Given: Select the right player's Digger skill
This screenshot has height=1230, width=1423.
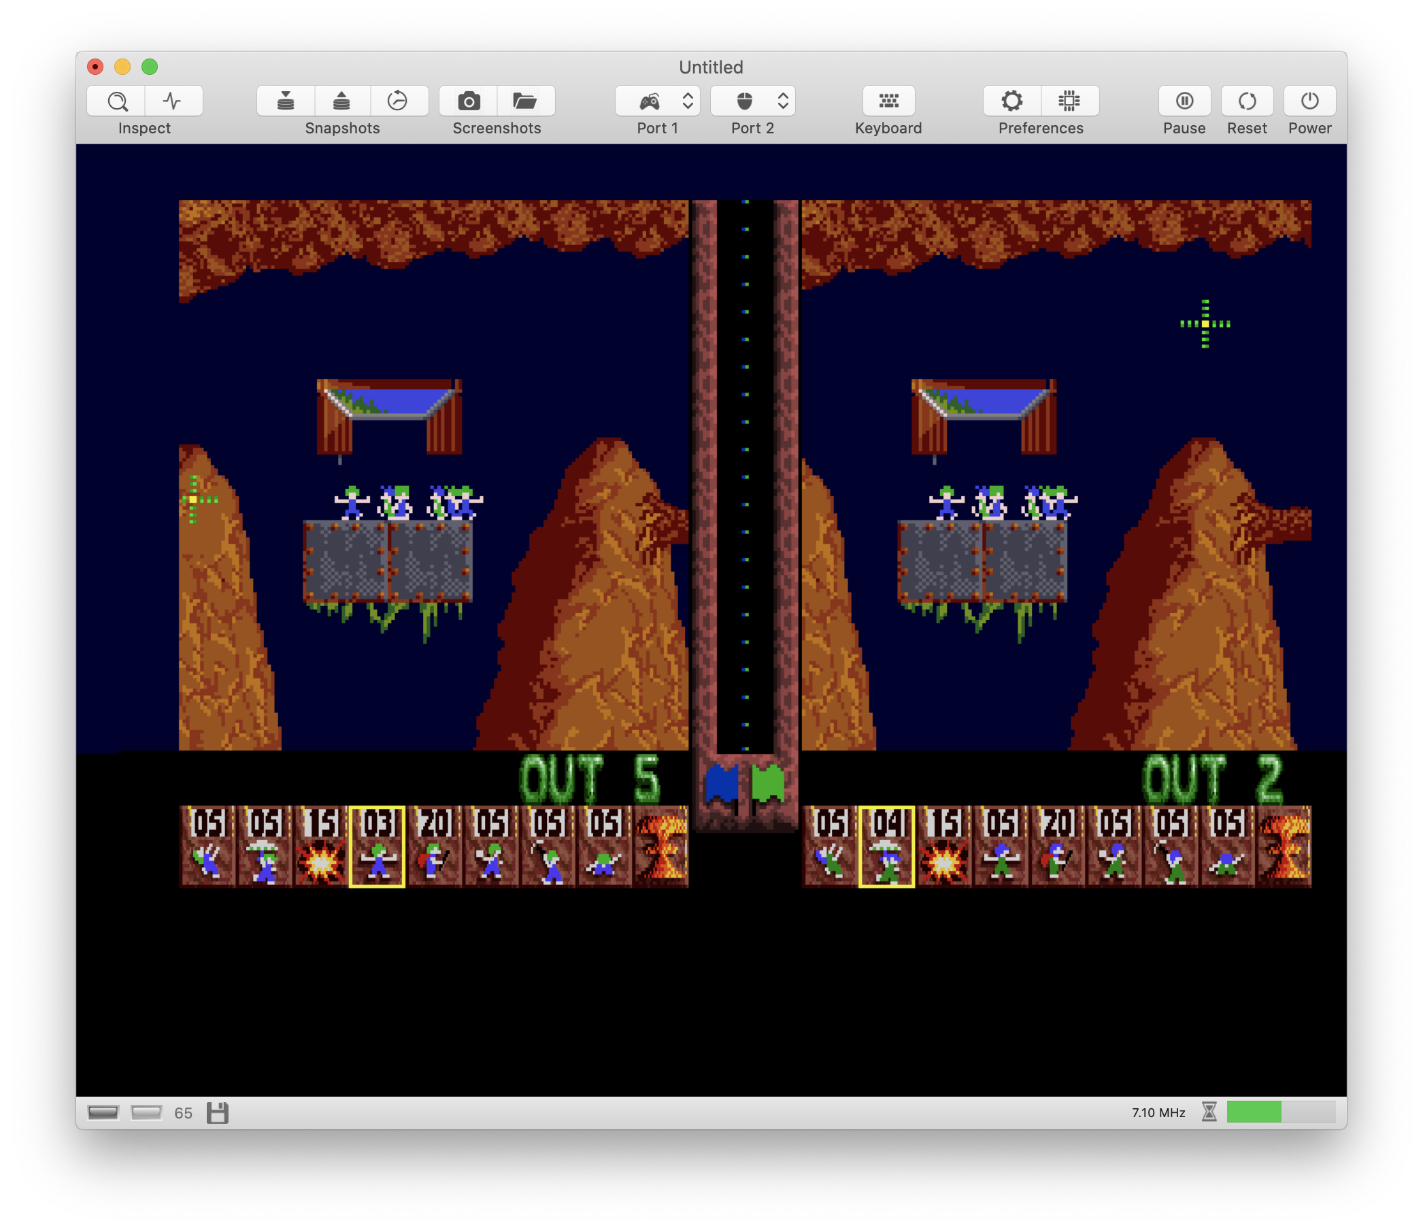Looking at the screenshot, I should coord(1228,846).
